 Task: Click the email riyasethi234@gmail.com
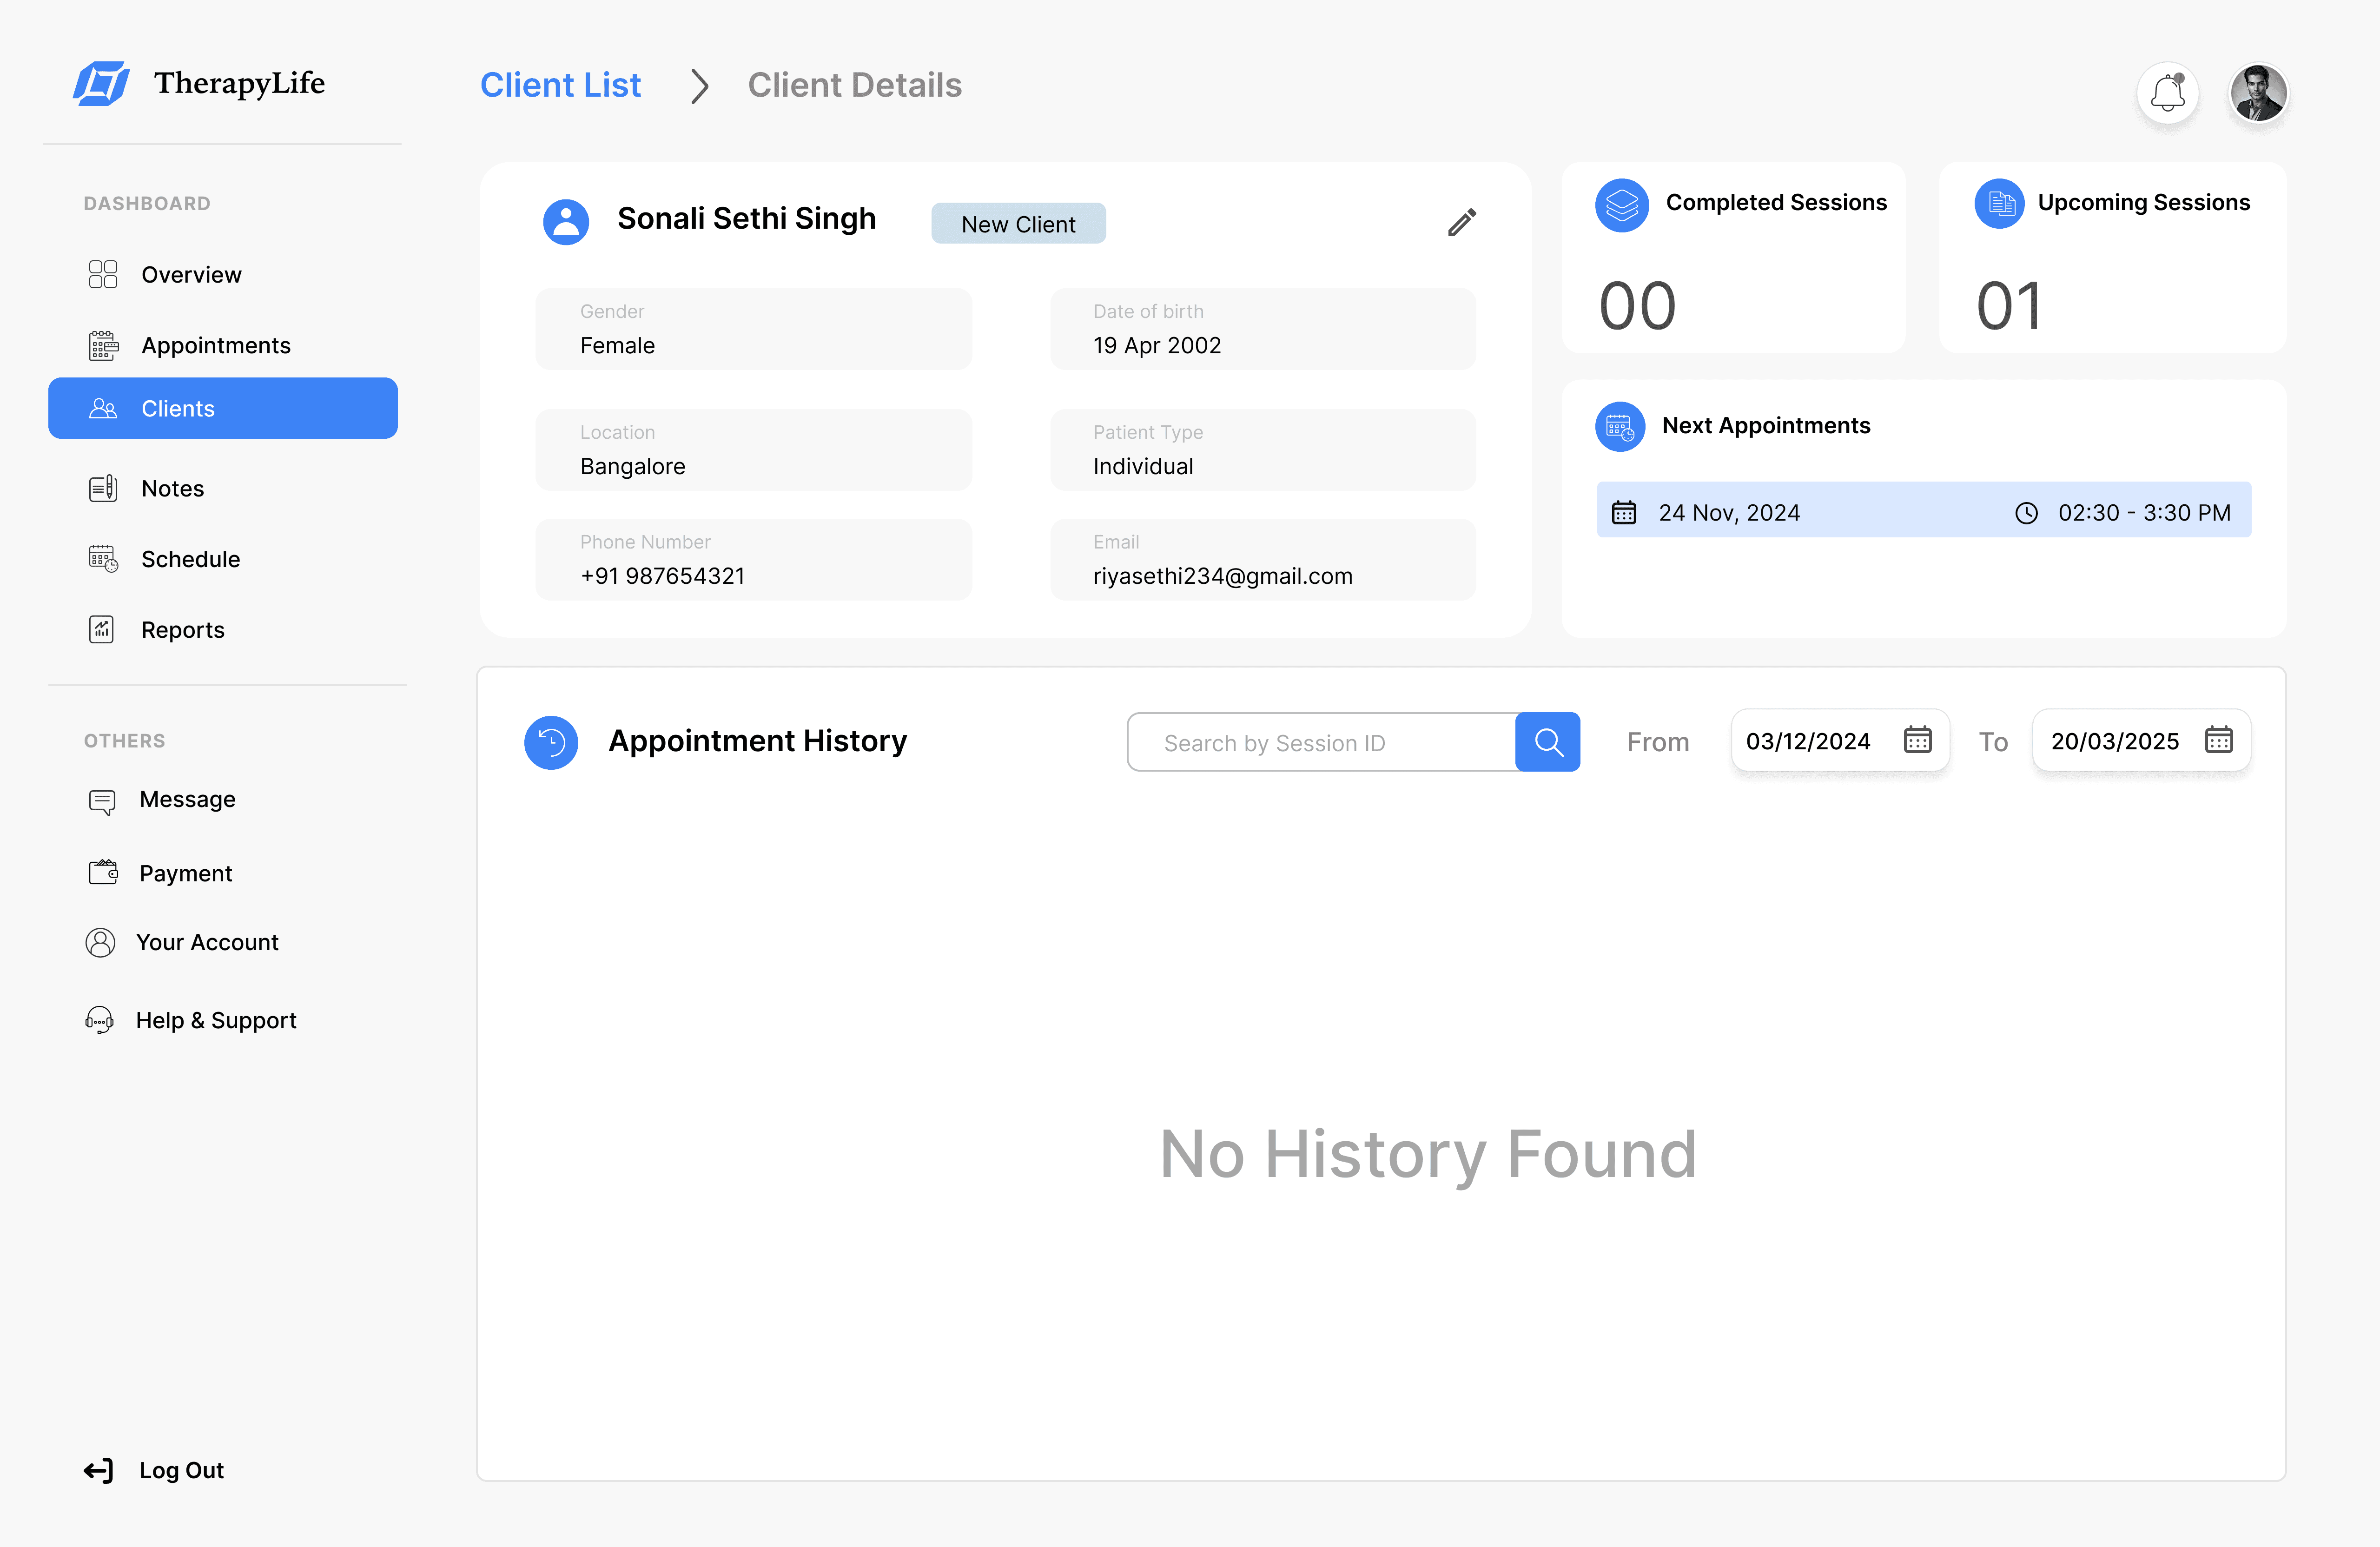pyautogui.click(x=1222, y=576)
